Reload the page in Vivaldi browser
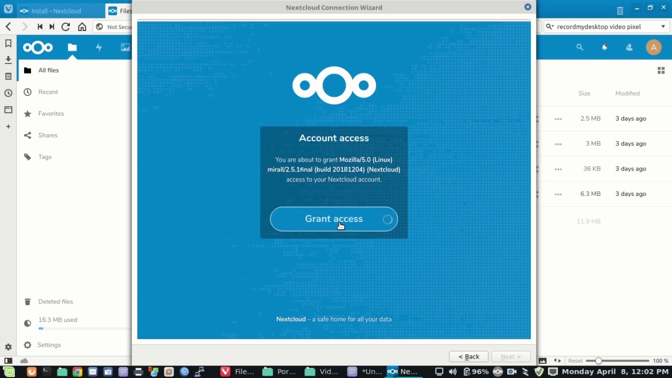Image resolution: width=672 pixels, height=378 pixels. (x=66, y=27)
